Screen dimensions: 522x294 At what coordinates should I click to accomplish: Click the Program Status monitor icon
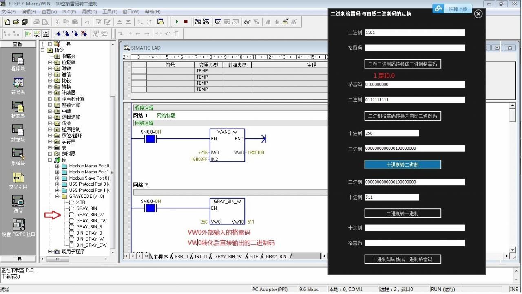(x=197, y=22)
